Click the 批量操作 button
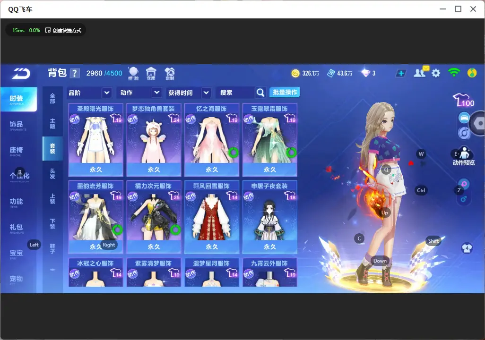This screenshot has width=485, height=340. (285, 93)
